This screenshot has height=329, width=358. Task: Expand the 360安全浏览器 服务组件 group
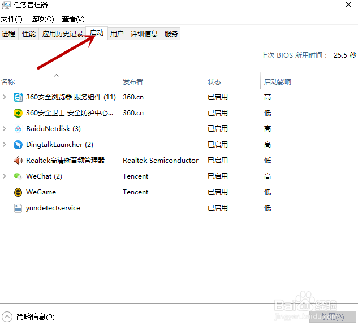click(5, 97)
